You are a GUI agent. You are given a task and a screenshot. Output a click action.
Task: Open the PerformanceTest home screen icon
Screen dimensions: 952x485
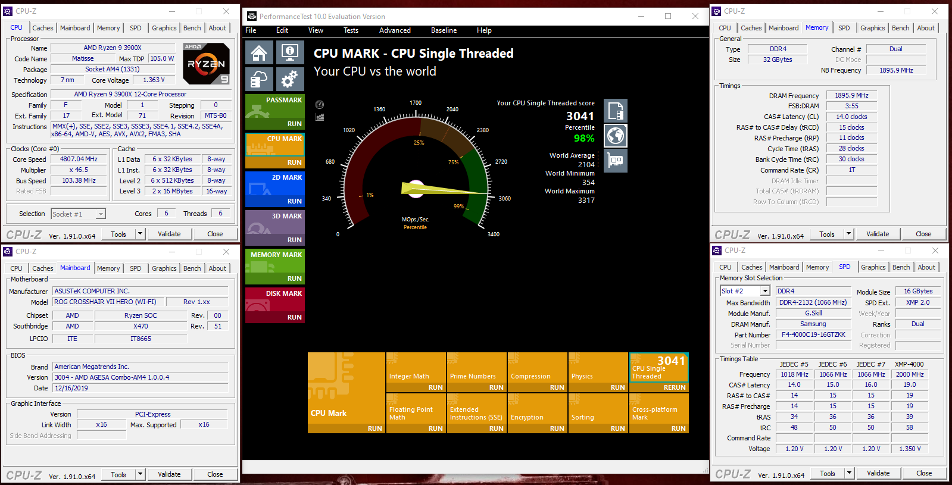(259, 53)
